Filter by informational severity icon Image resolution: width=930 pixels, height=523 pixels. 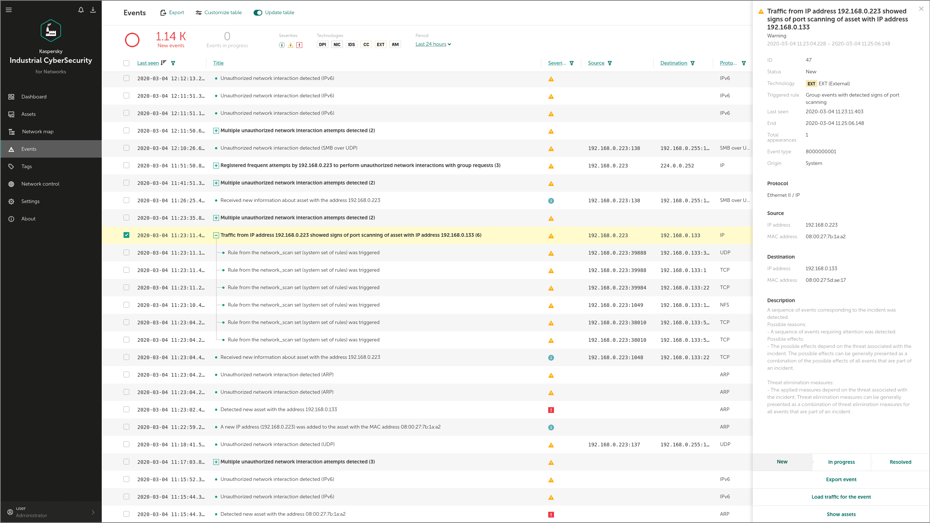coord(282,45)
